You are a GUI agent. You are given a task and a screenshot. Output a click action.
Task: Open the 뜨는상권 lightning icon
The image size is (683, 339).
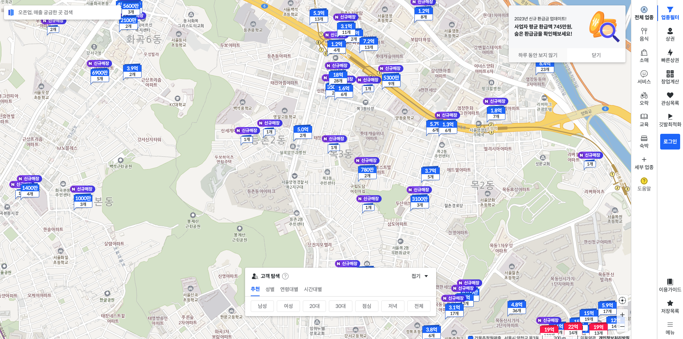(x=670, y=52)
